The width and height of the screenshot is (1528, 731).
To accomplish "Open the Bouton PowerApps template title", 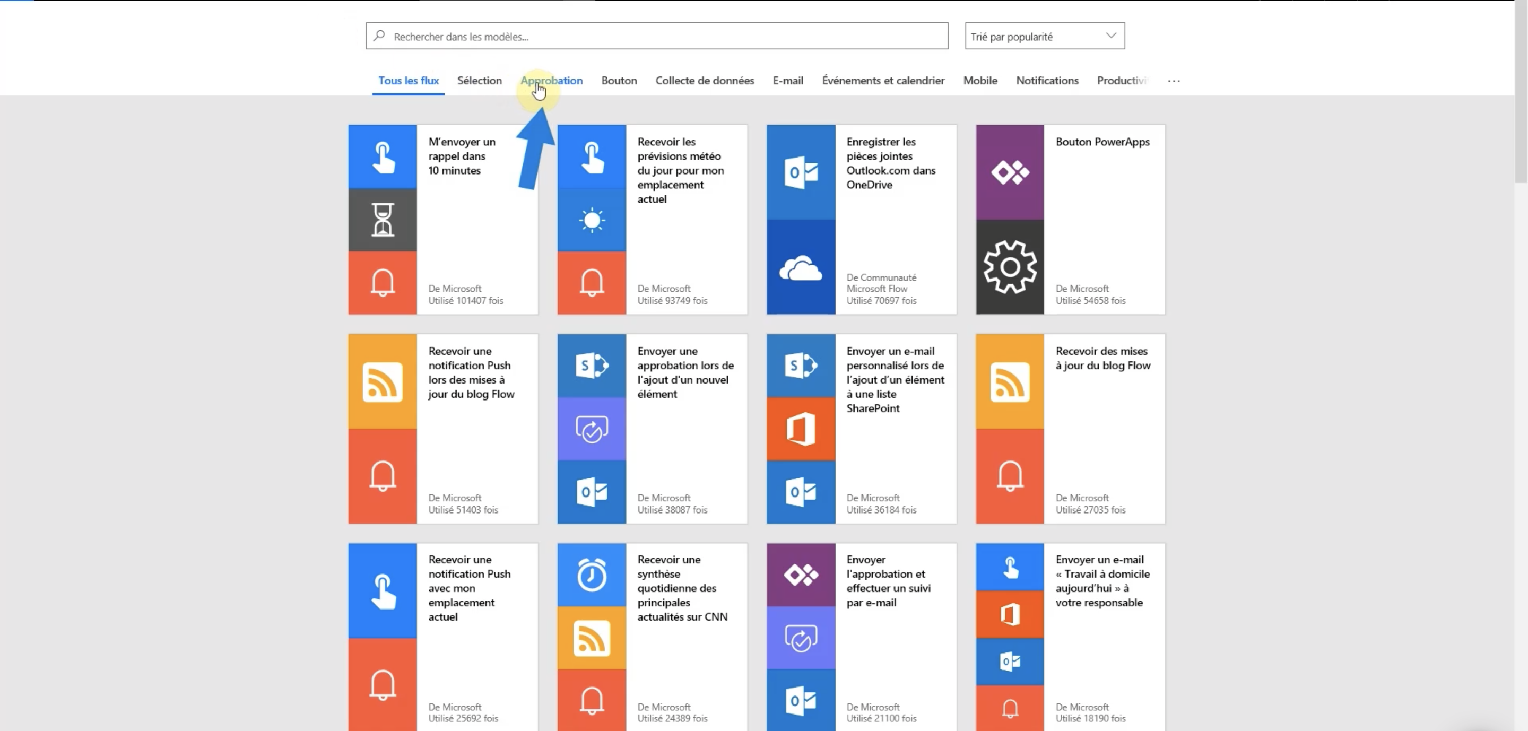I will [x=1102, y=142].
